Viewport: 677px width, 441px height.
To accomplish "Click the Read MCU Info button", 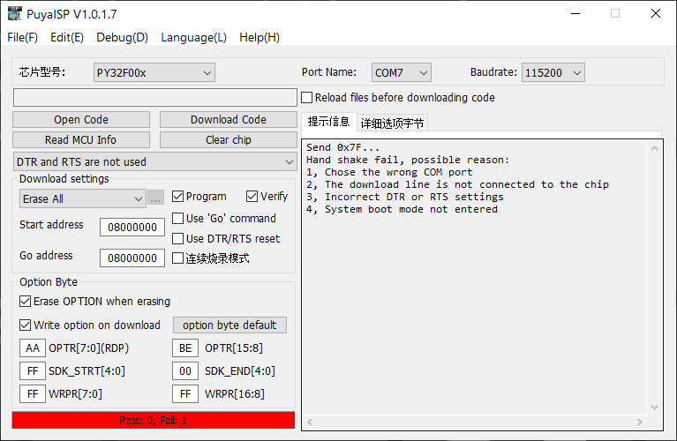I will coord(81,140).
